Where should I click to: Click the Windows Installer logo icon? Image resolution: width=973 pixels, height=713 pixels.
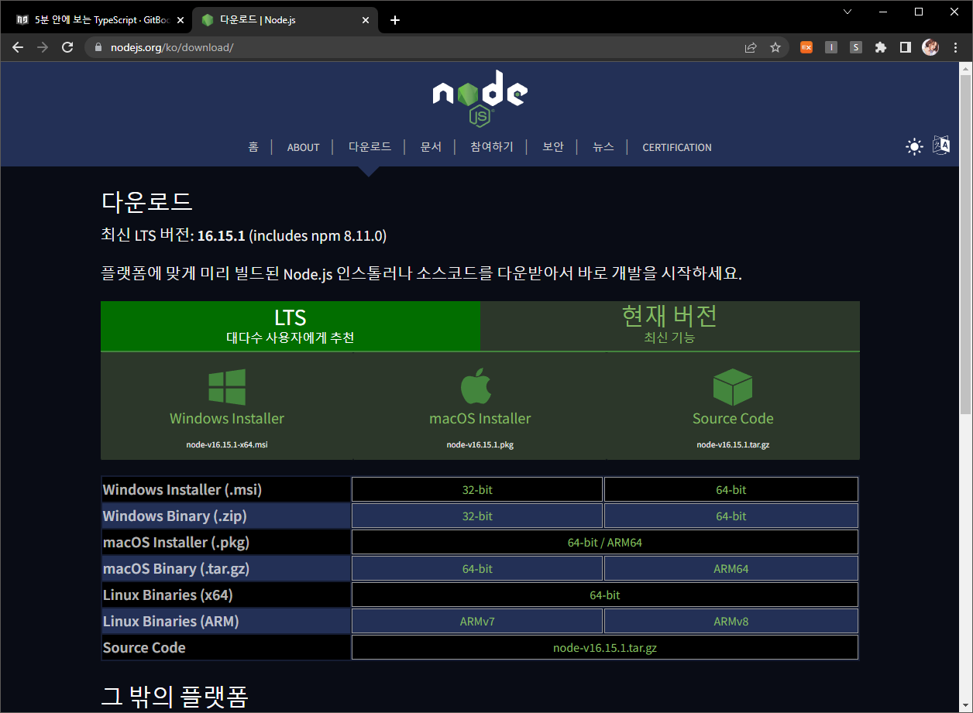coord(227,387)
